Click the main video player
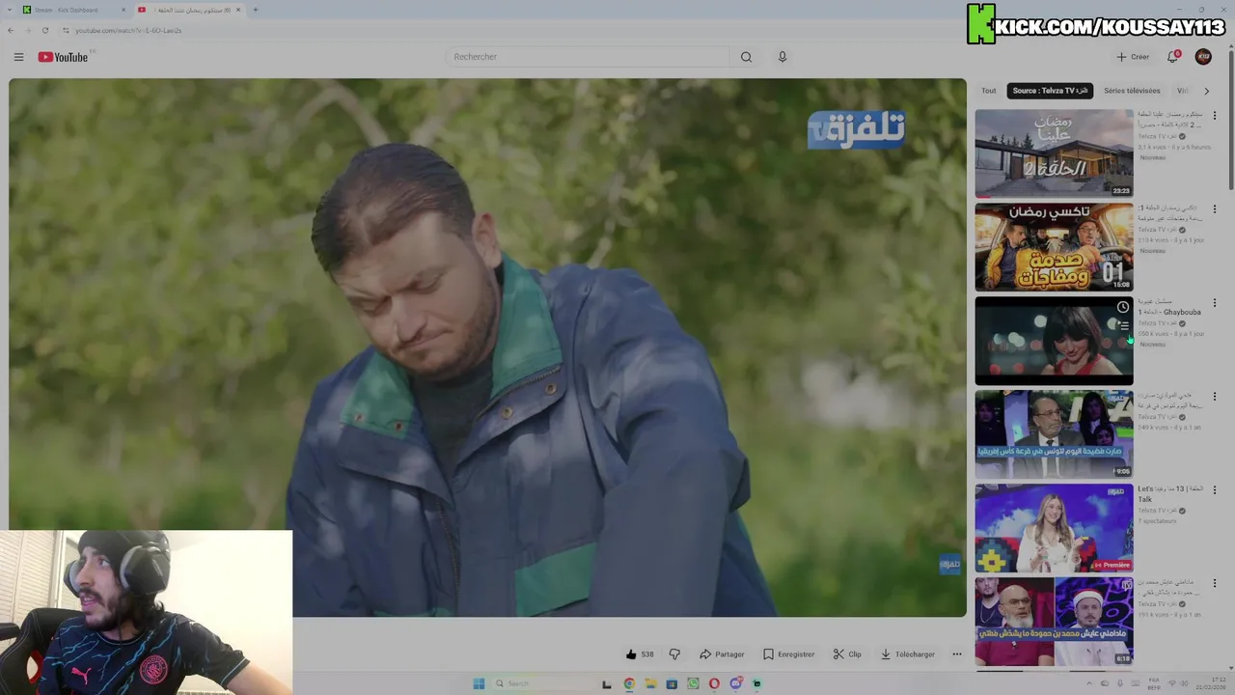1235x695 pixels. point(487,347)
